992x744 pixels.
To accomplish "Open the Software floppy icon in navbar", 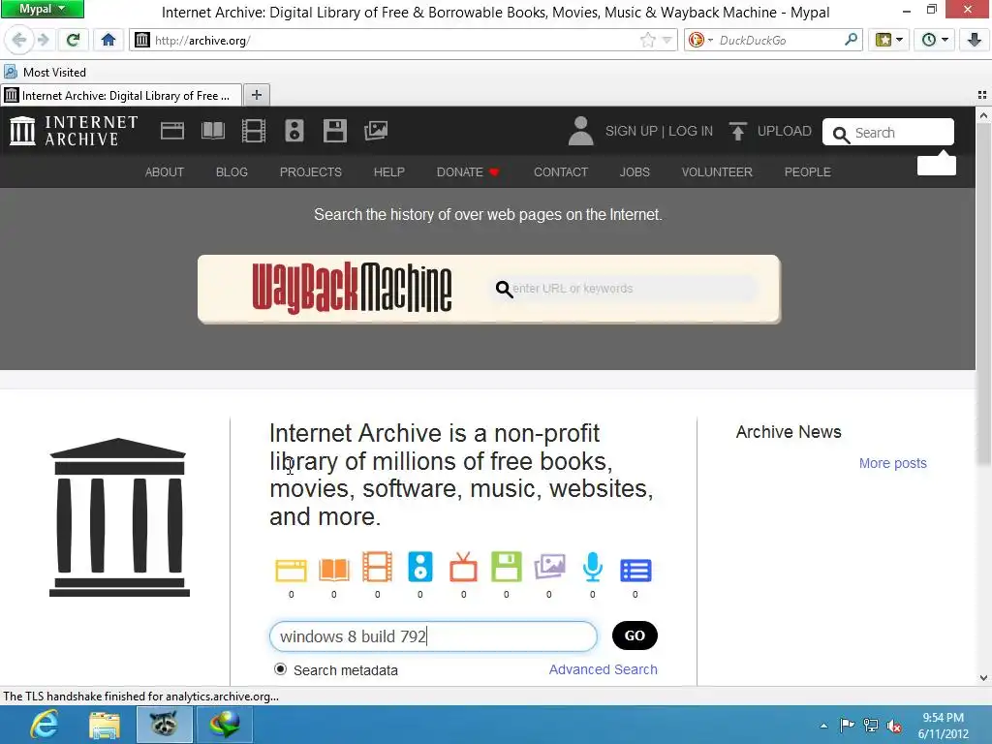I will click(x=334, y=131).
